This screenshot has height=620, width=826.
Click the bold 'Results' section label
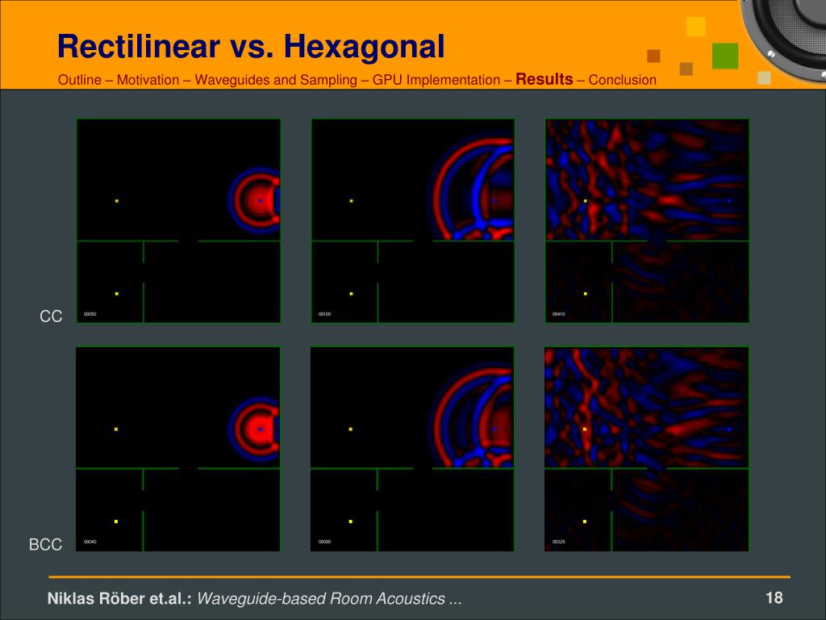point(544,79)
